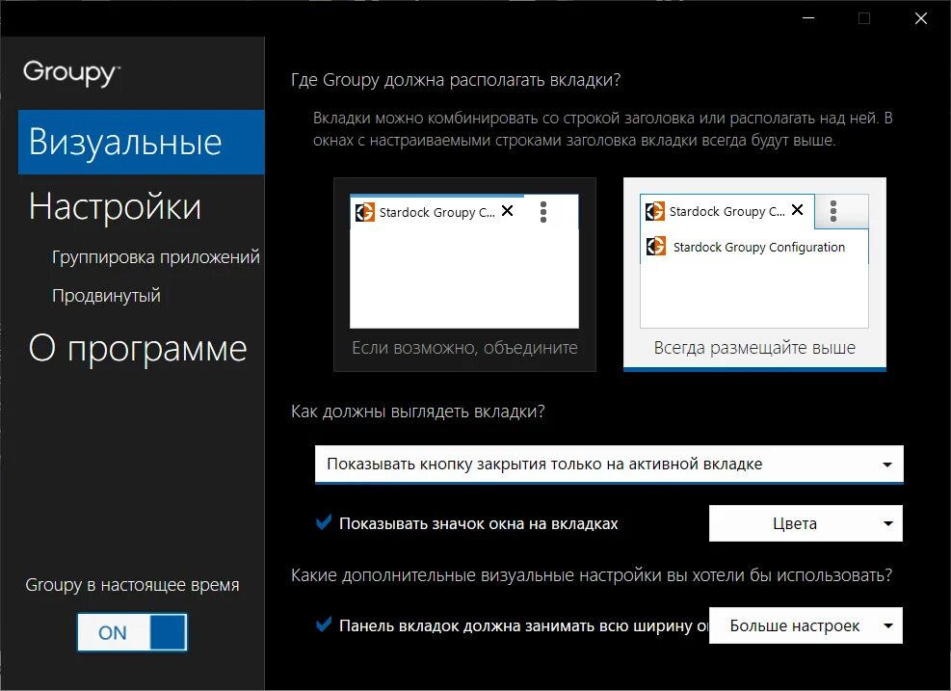Select the Если возможно, объедините layout option
The image size is (951, 691).
[x=464, y=275]
